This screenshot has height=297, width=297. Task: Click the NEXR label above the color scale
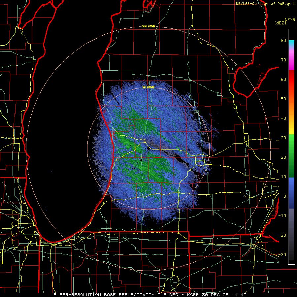(x=290, y=20)
